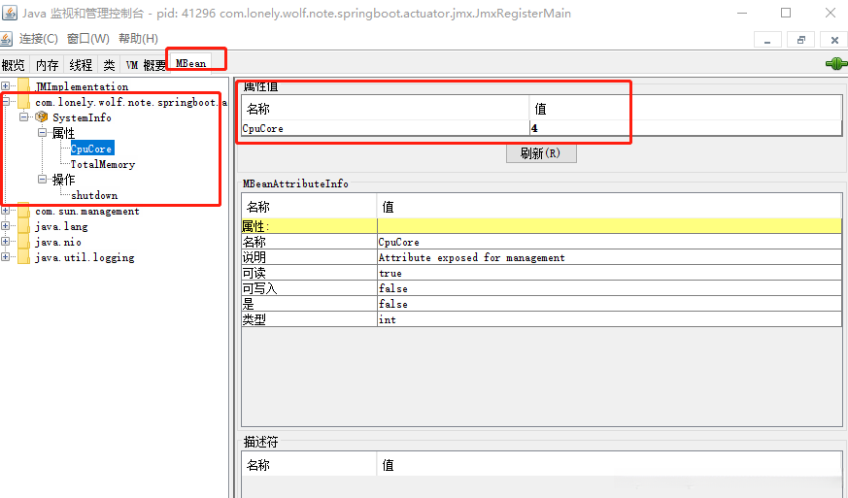Click the java.lang folder icon

[23, 226]
